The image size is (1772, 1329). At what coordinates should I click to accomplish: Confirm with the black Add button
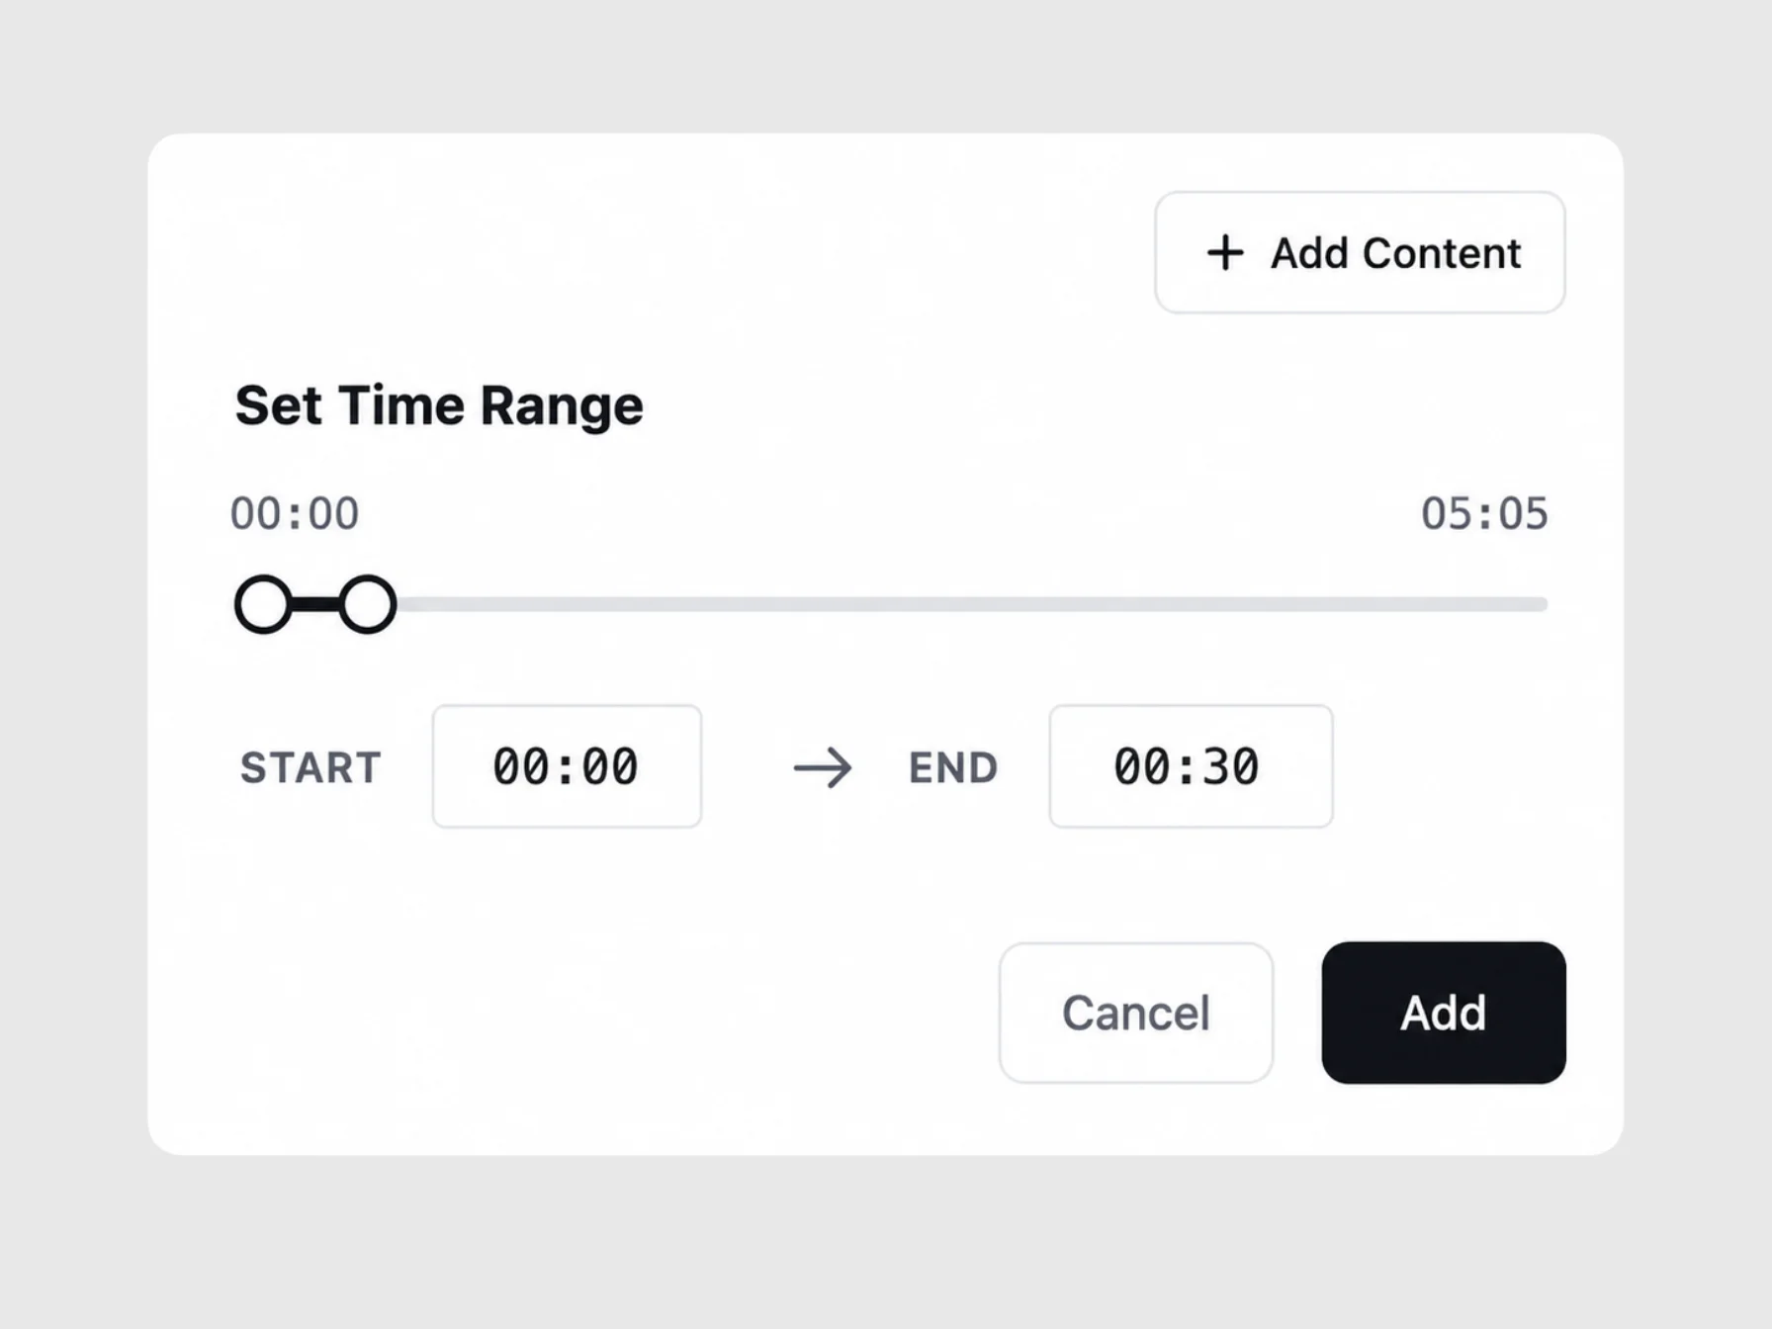(1444, 1013)
